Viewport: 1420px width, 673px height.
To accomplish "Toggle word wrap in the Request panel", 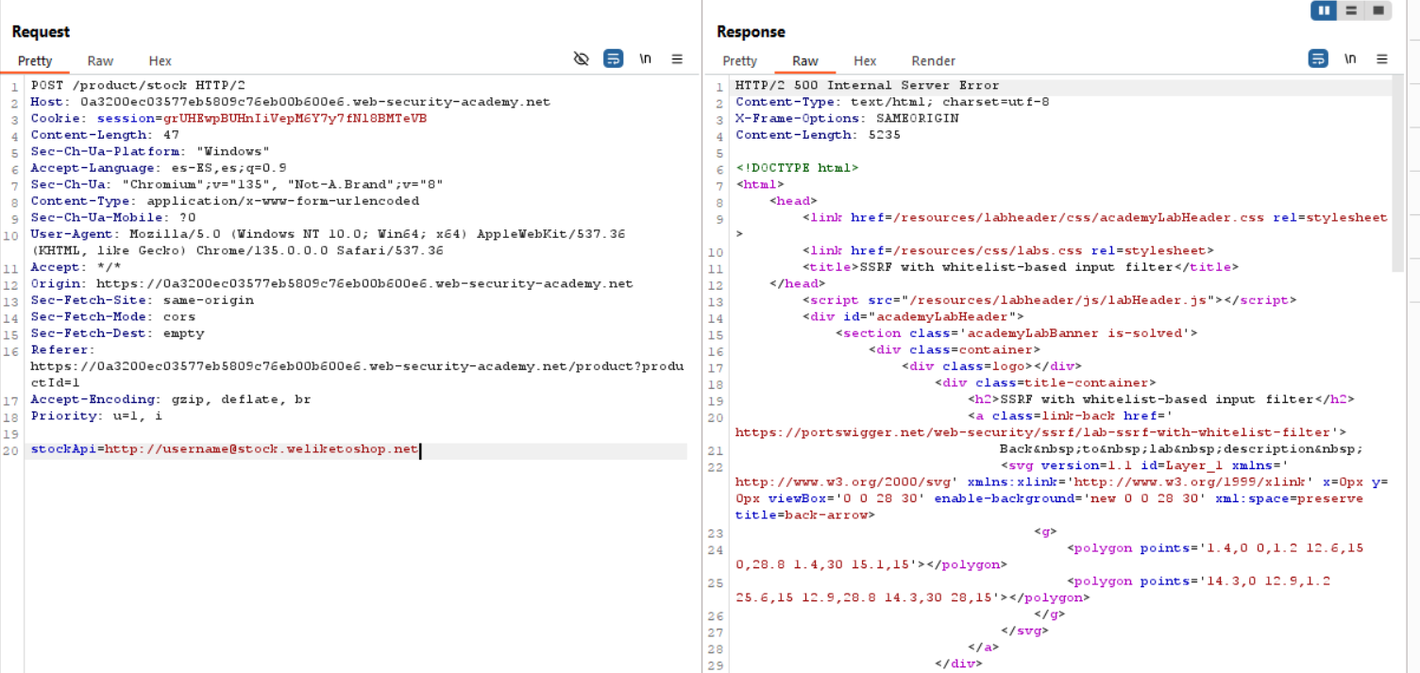I will coord(613,59).
